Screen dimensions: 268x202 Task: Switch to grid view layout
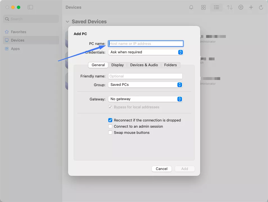click(x=204, y=7)
